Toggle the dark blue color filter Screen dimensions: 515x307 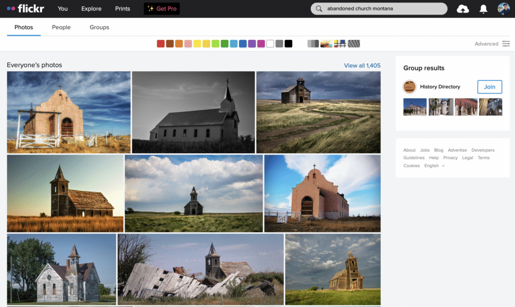(243, 44)
